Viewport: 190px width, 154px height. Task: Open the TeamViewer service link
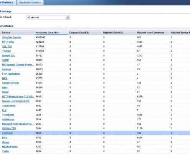tap(9, 106)
